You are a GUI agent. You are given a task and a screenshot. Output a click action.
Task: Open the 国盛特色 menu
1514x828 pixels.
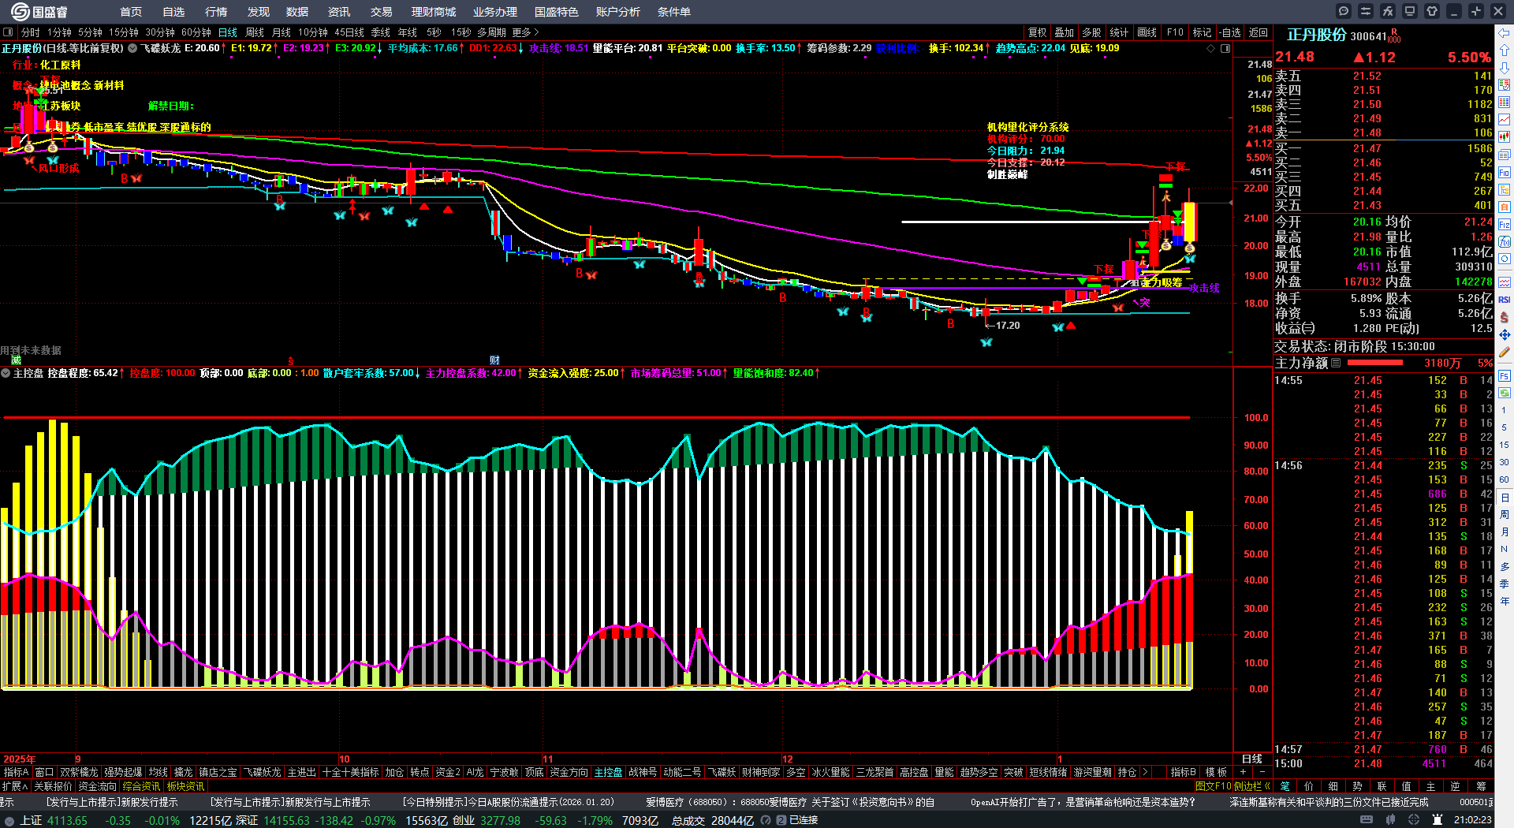(x=557, y=12)
